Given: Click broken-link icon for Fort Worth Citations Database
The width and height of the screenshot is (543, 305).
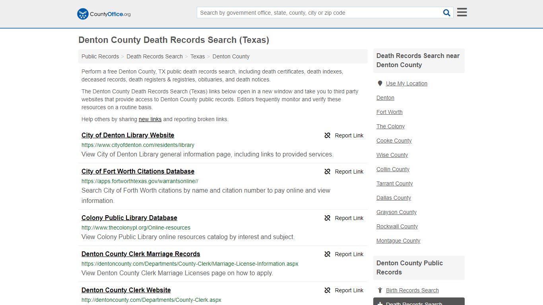Looking at the screenshot, I should [328, 172].
